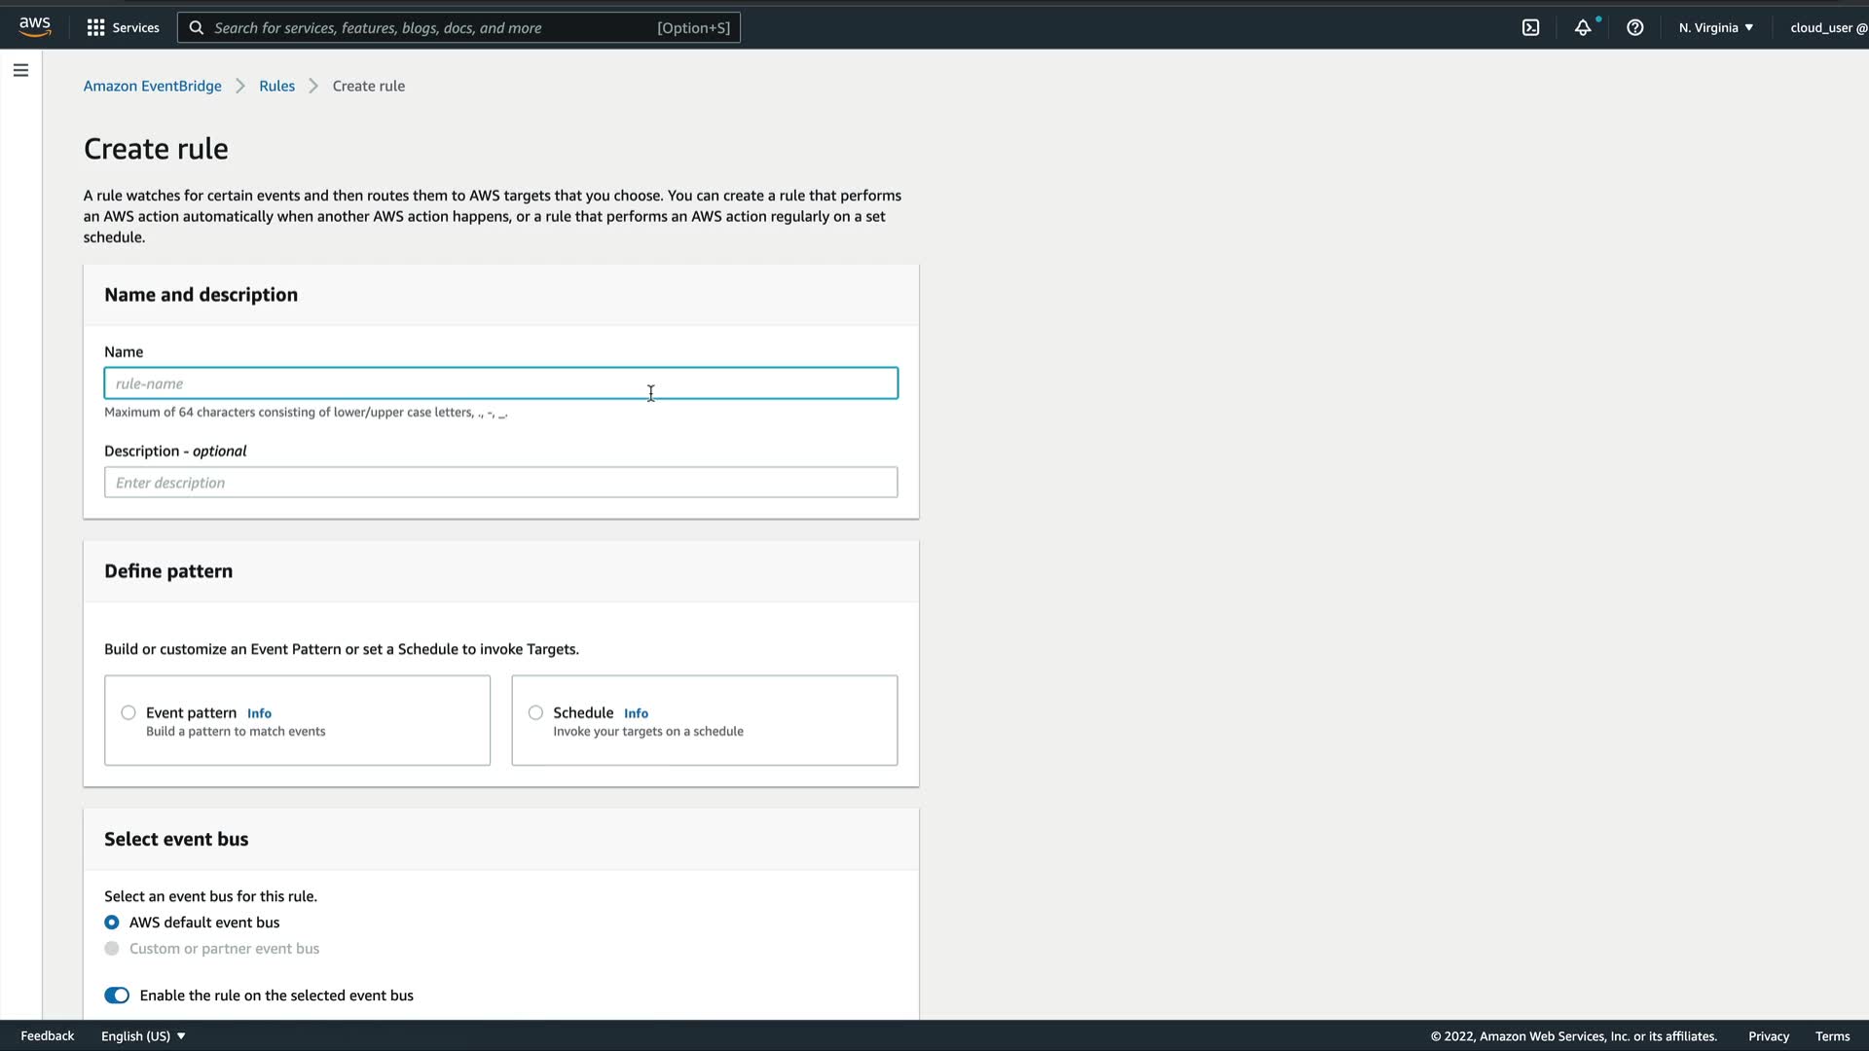Open the N. Virginia region dropdown
This screenshot has width=1869, height=1051.
point(1715,27)
